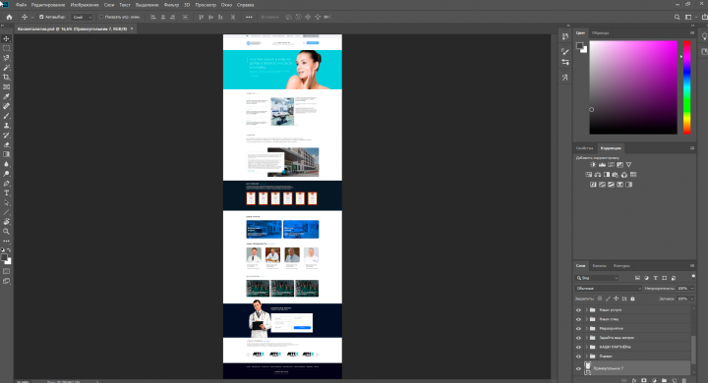Open the blend mode dropdown (Обычные)
708x383 pixels.
click(608, 289)
